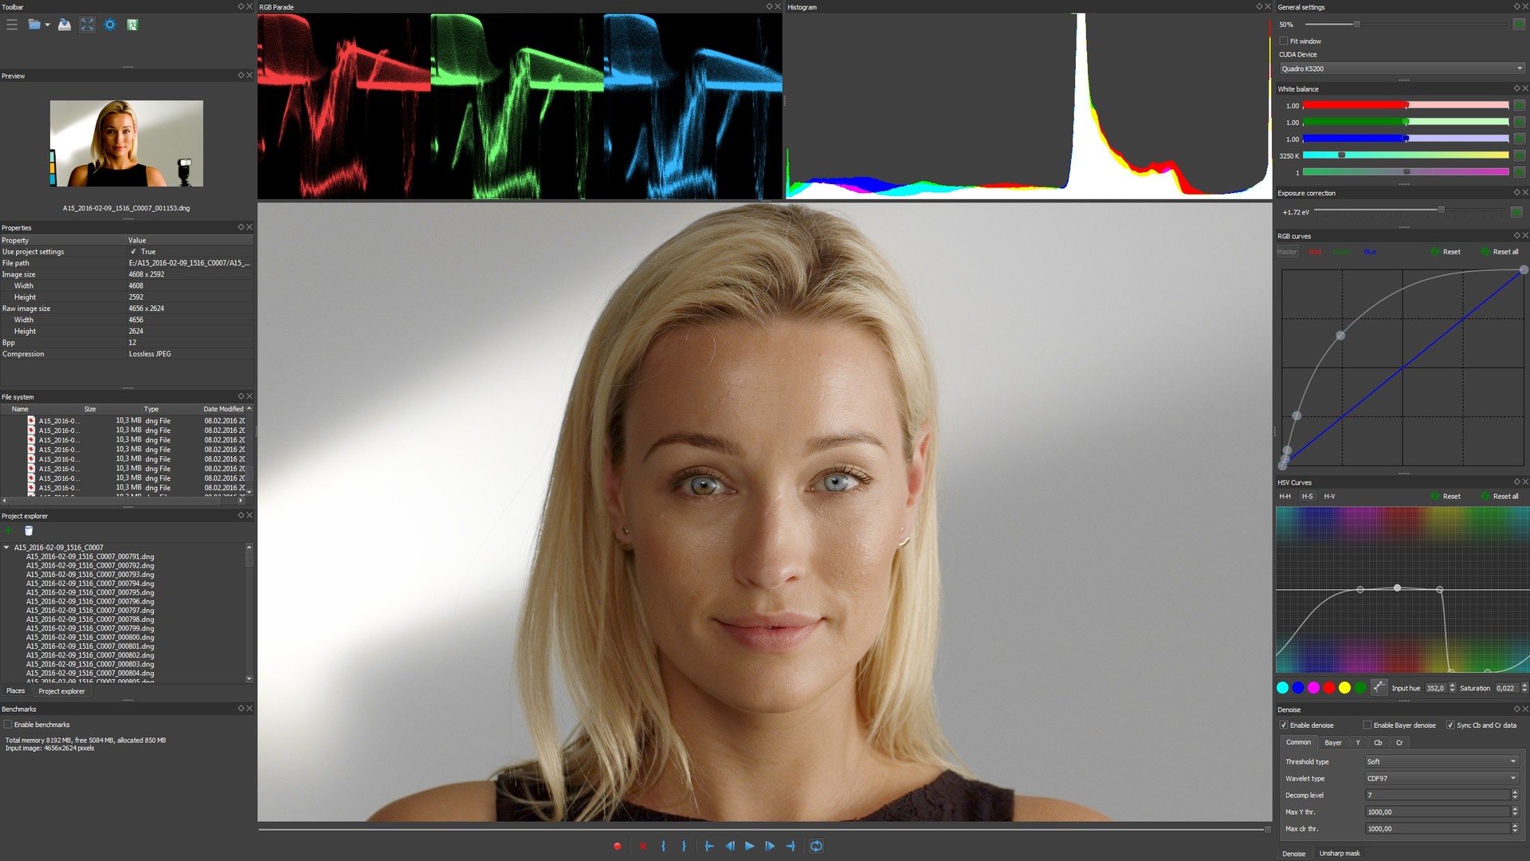Toggle the loop playback icon
The height and width of the screenshot is (861, 1530).
(816, 846)
